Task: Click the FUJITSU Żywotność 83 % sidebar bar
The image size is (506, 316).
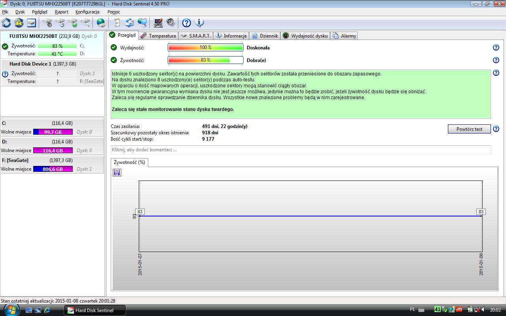Action: [57, 46]
